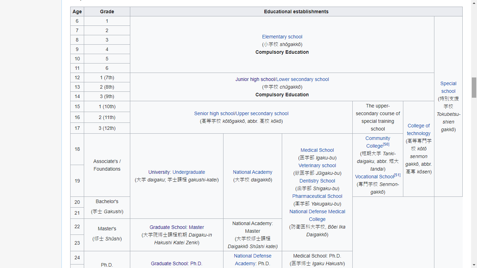Open citation footnote 51

pyautogui.click(x=397, y=175)
